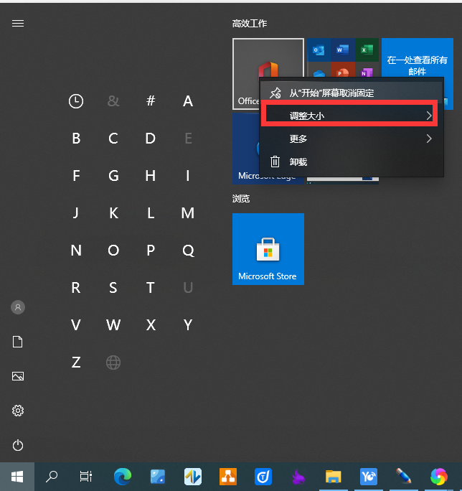
Task: Jump to recently added clock icon
Action: [x=76, y=101]
